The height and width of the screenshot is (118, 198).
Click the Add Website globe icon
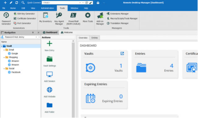(49, 90)
